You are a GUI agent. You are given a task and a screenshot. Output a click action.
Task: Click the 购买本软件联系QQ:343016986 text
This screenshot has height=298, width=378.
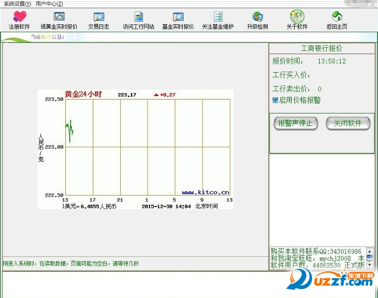pos(316,251)
